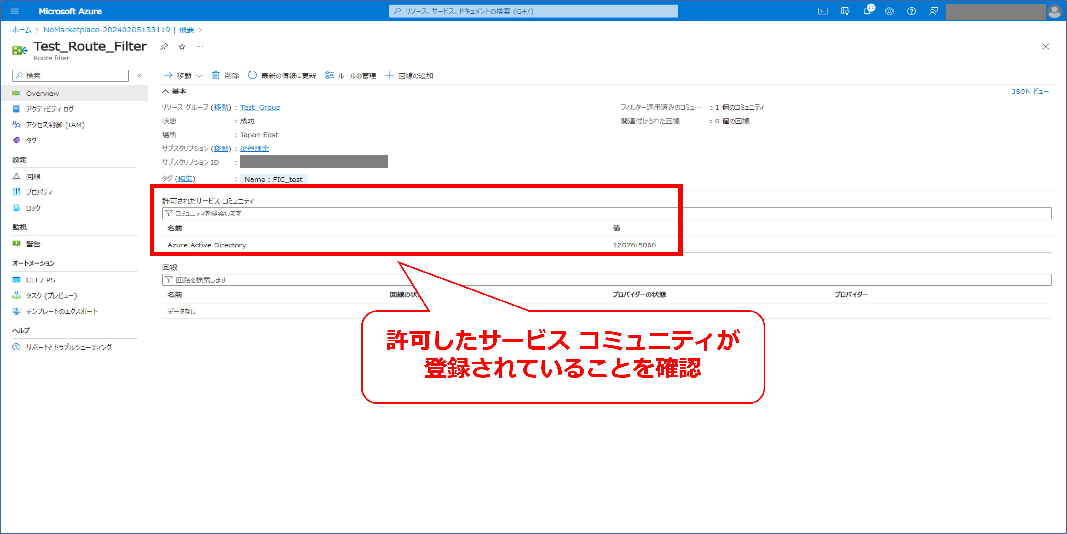Open アクティビティ ログ in the sidebar
Viewport: 1067px width, 534px height.
pos(50,109)
